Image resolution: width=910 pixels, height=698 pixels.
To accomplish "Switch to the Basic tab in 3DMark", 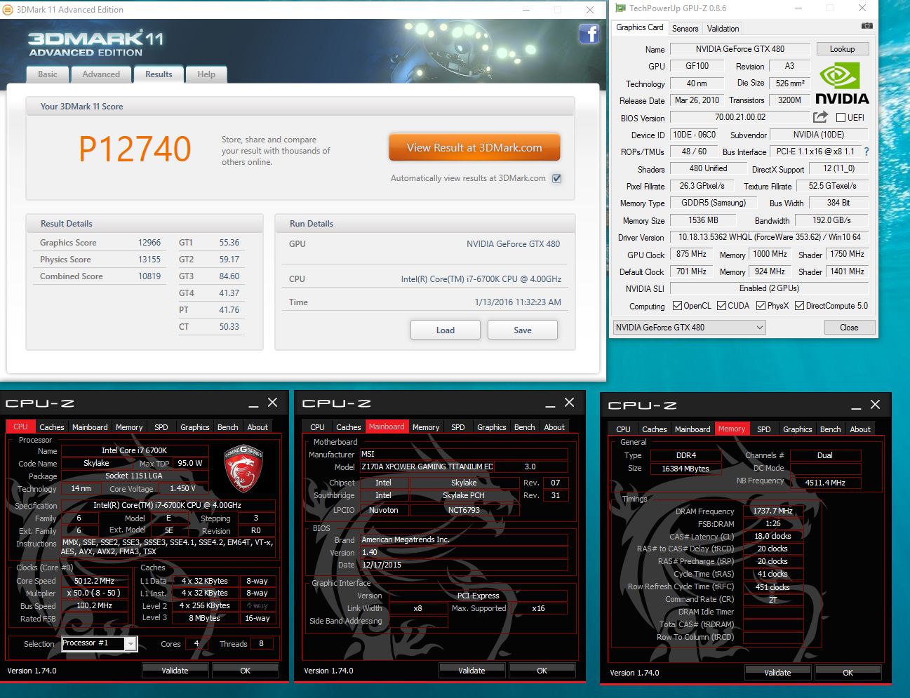I will coord(48,74).
